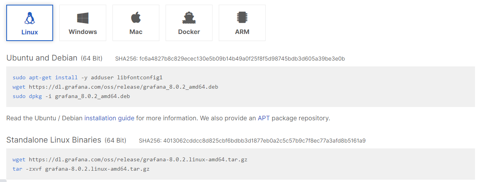Click the ARM chip icon
This screenshot has width=482, height=182.
pos(242,18)
